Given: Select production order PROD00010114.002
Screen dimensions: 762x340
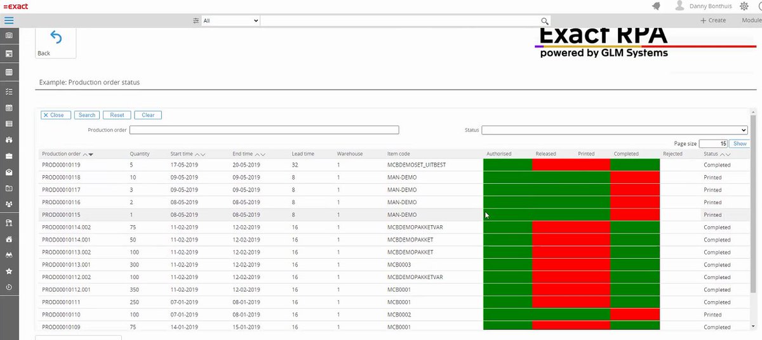Looking at the screenshot, I should 66,227.
